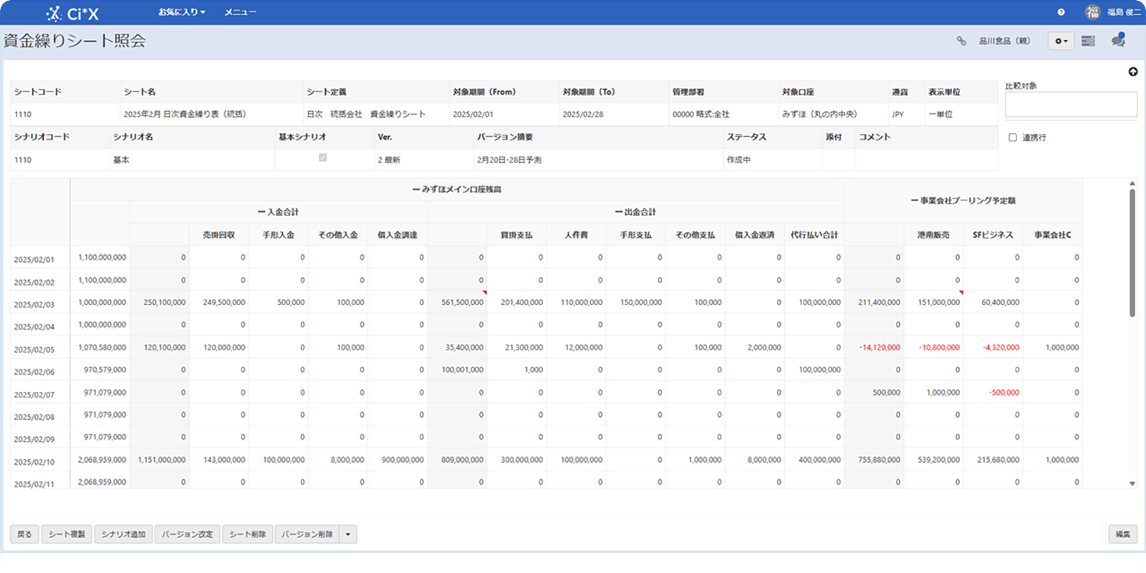Toggle the 連携行 checkbox
This screenshot has width=1146, height=573.
click(1013, 138)
